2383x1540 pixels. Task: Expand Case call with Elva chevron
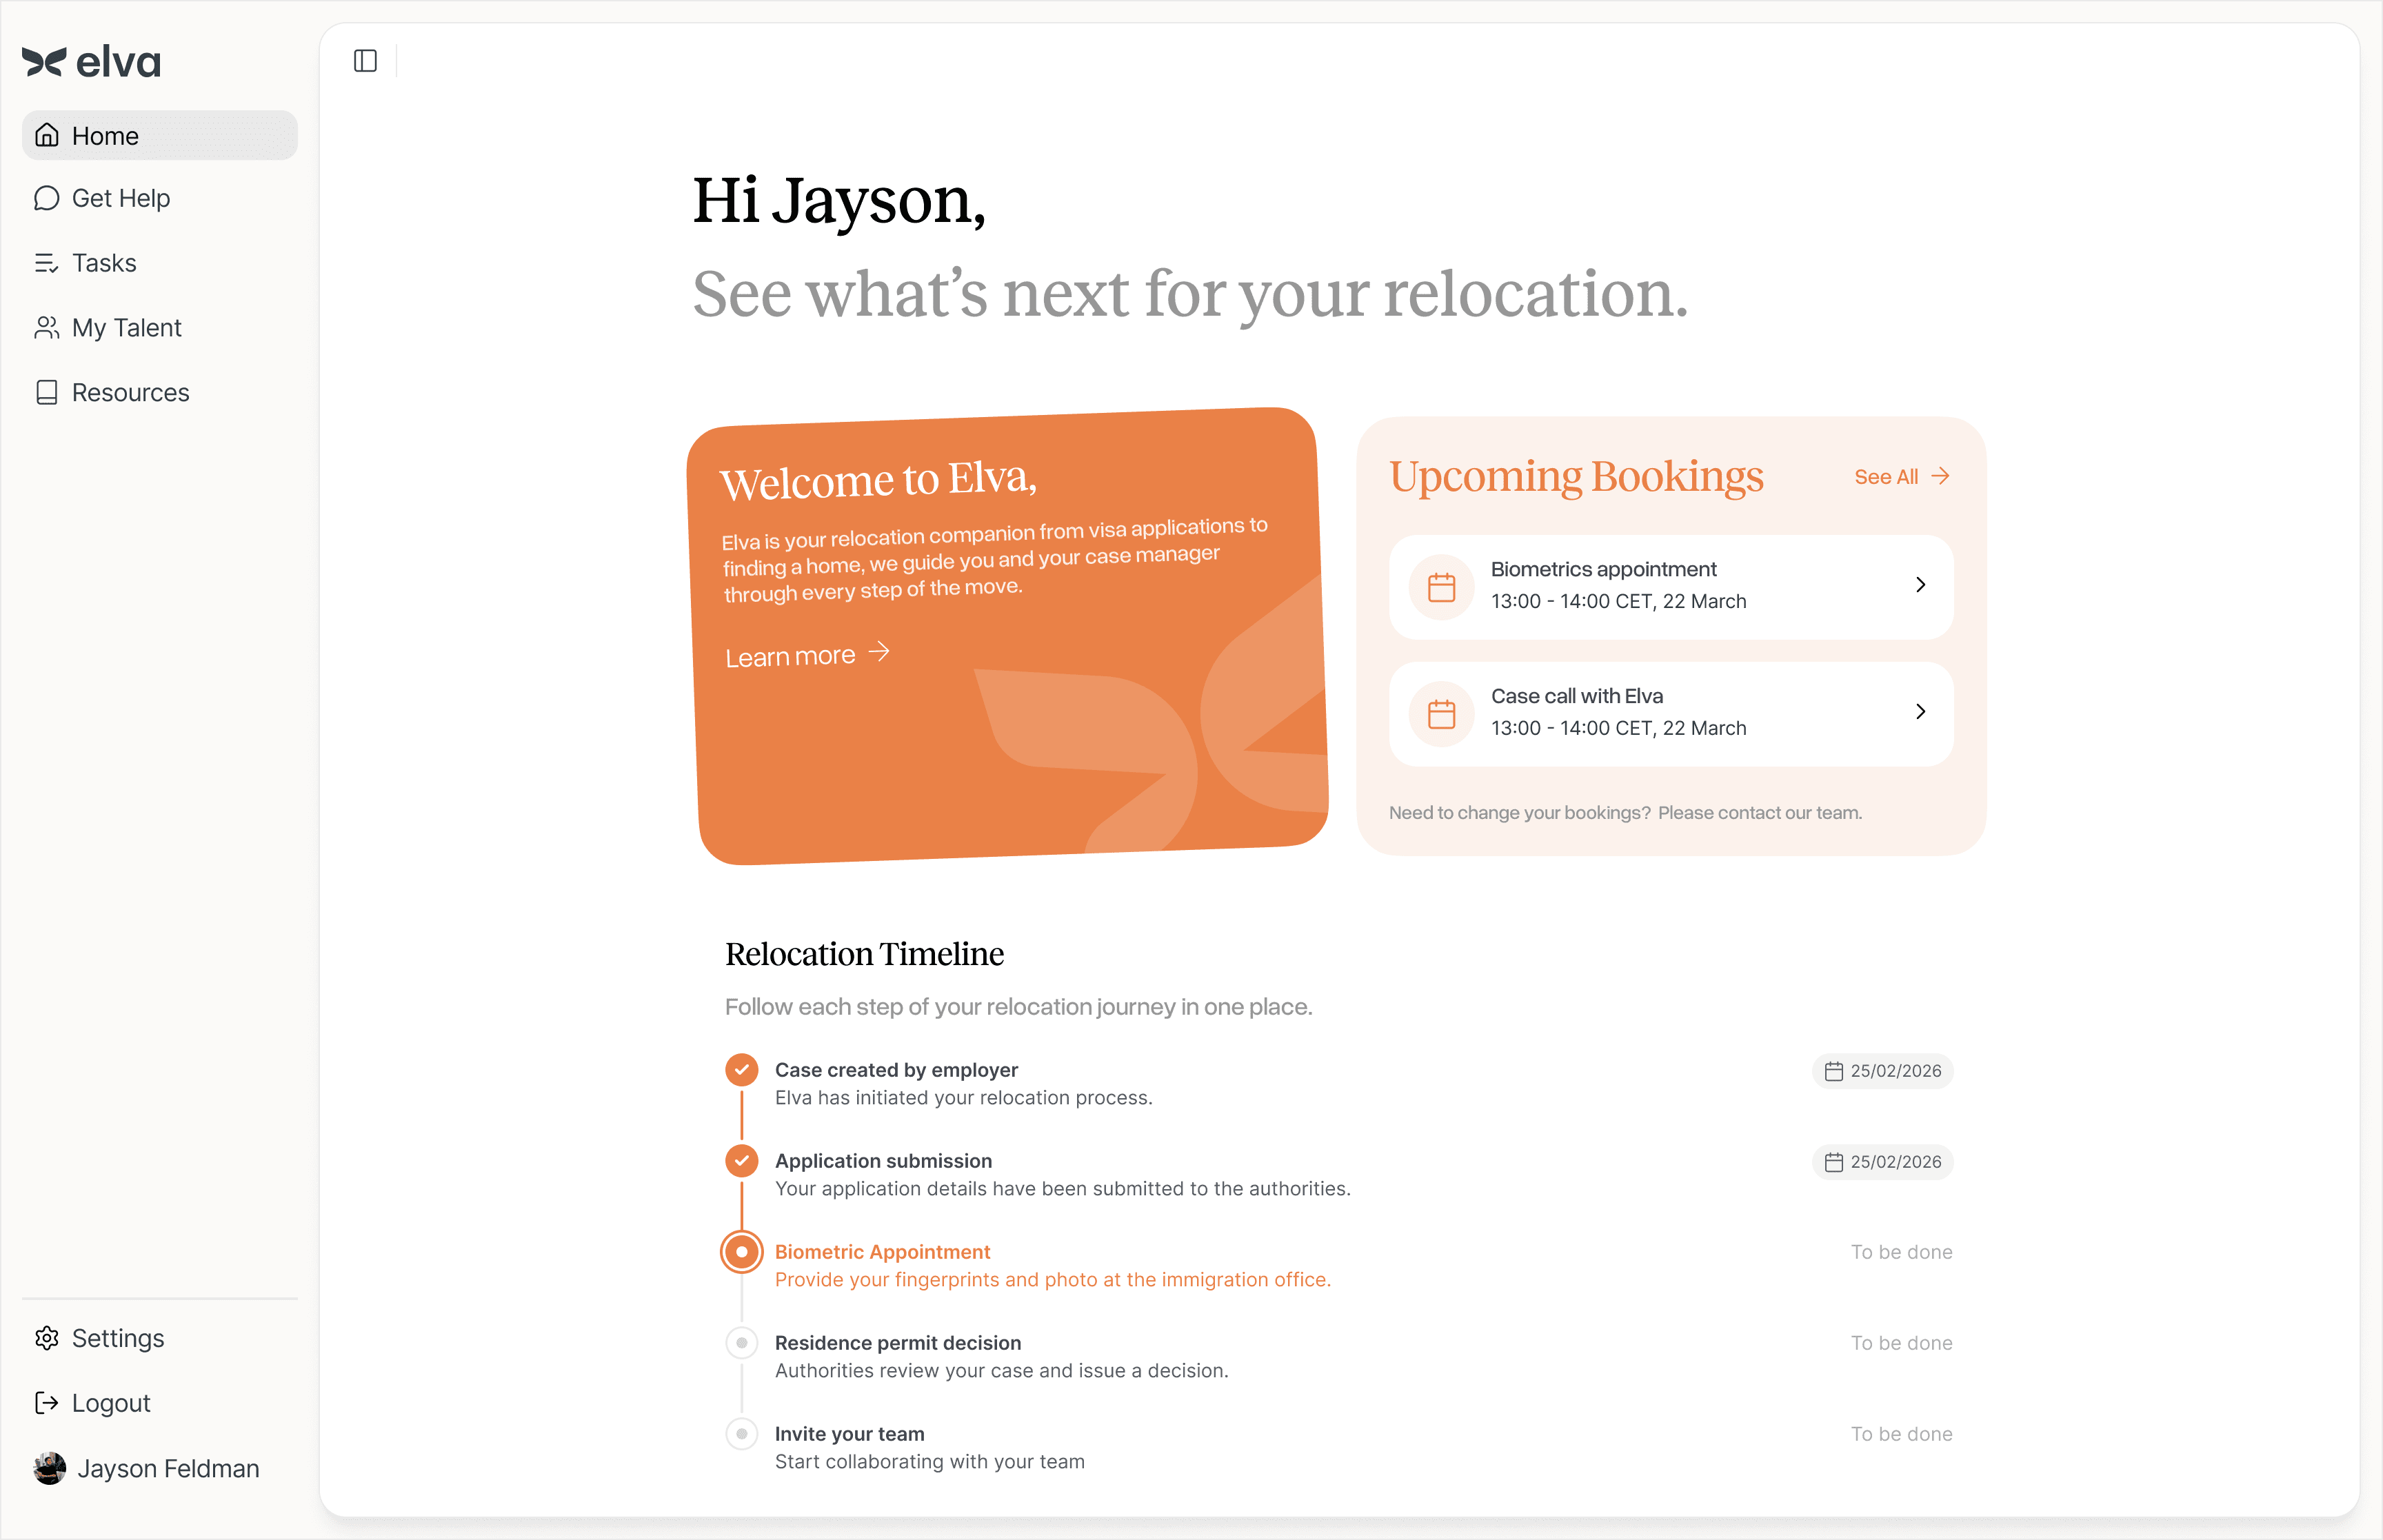coord(1920,712)
